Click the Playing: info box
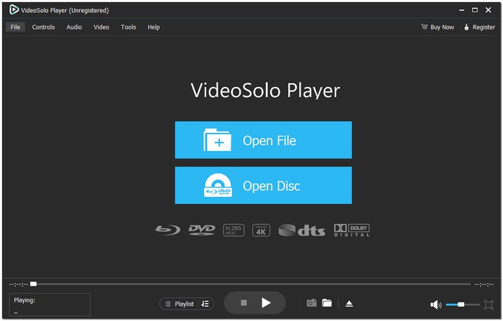This screenshot has width=503, height=321. pyautogui.click(x=50, y=304)
